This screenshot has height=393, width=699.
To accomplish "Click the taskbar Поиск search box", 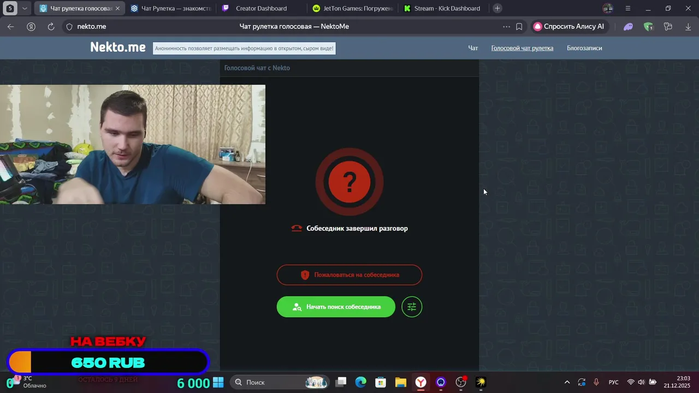I will click(x=280, y=382).
